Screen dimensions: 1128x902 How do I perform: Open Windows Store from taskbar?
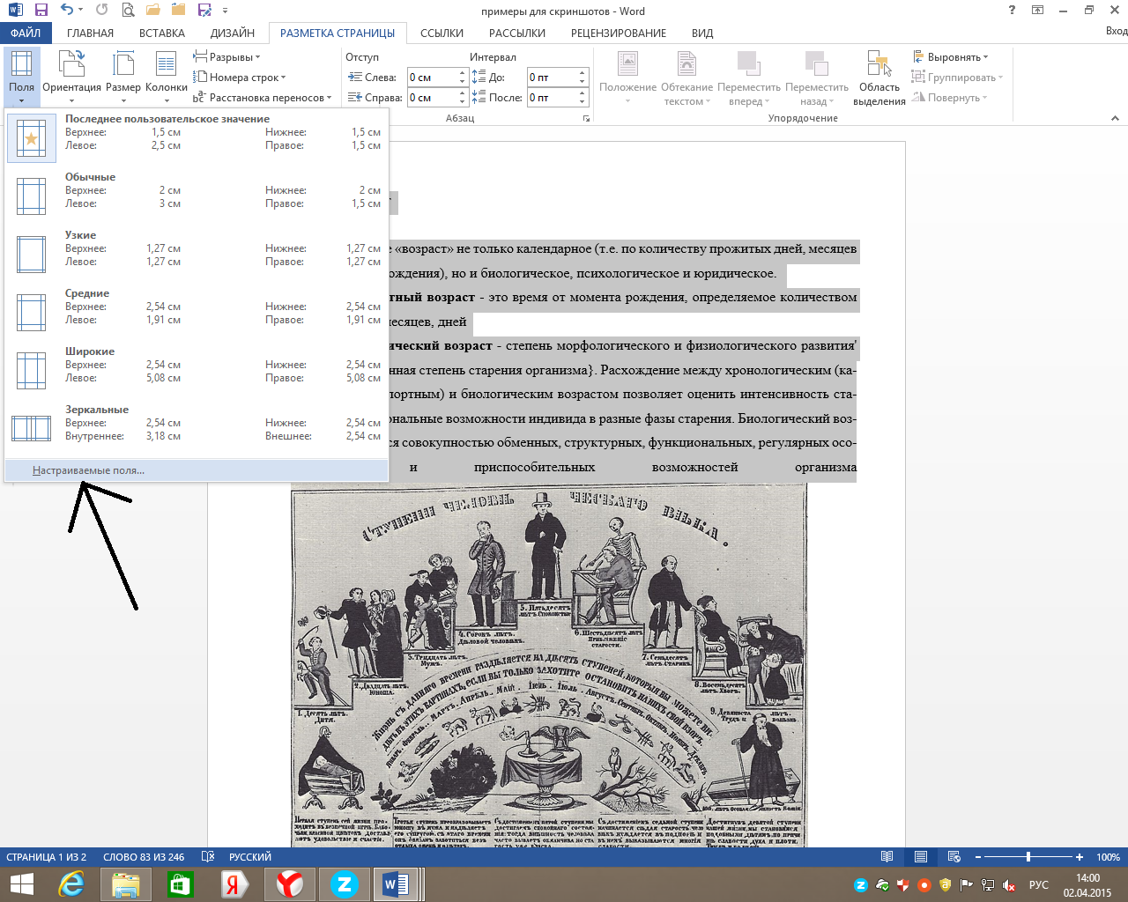coord(181,884)
